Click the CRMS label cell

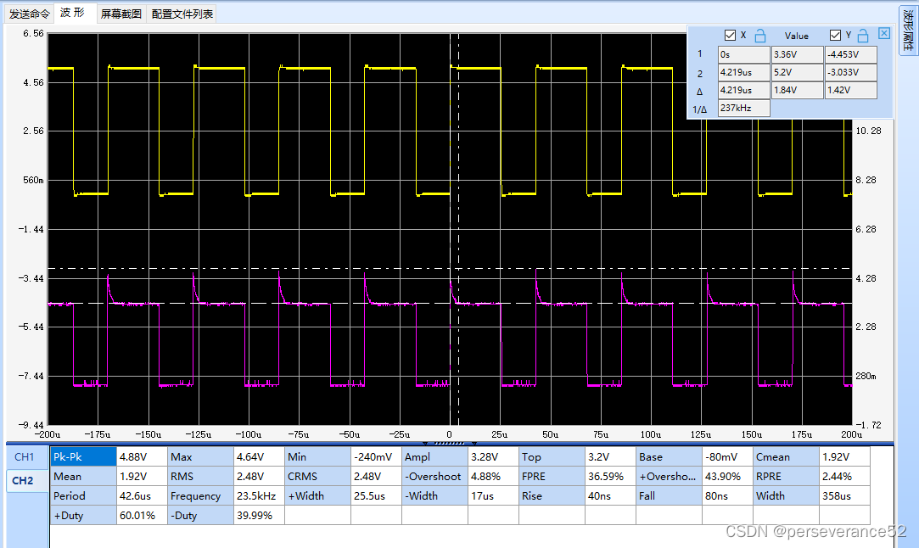[317, 477]
